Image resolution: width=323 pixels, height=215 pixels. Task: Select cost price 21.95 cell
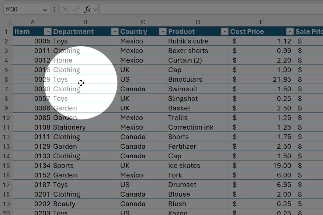261,80
